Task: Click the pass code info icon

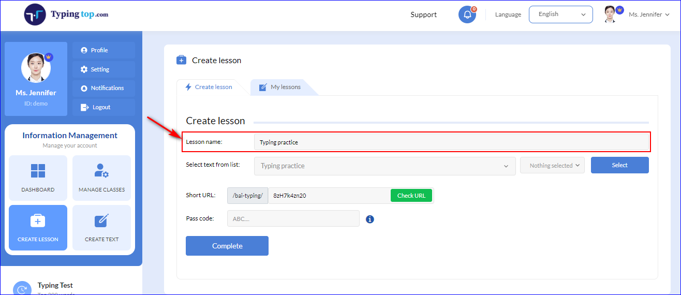Action: point(370,219)
